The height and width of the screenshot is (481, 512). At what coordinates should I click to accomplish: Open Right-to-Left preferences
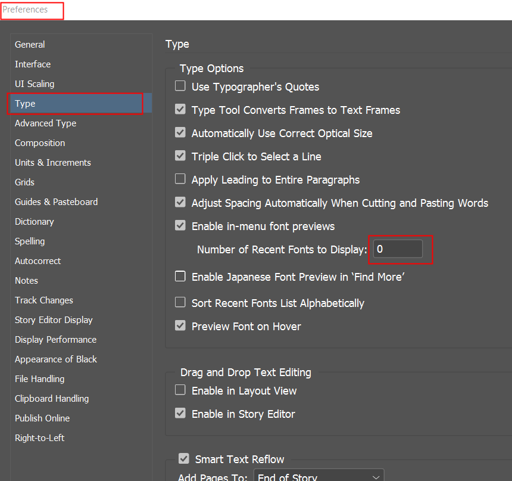39,438
